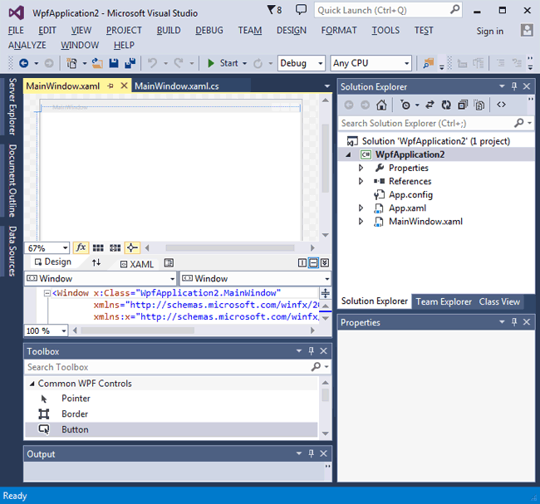Screen dimensions: 540x504
Task: Open the DEBUG menu
Action: click(209, 30)
